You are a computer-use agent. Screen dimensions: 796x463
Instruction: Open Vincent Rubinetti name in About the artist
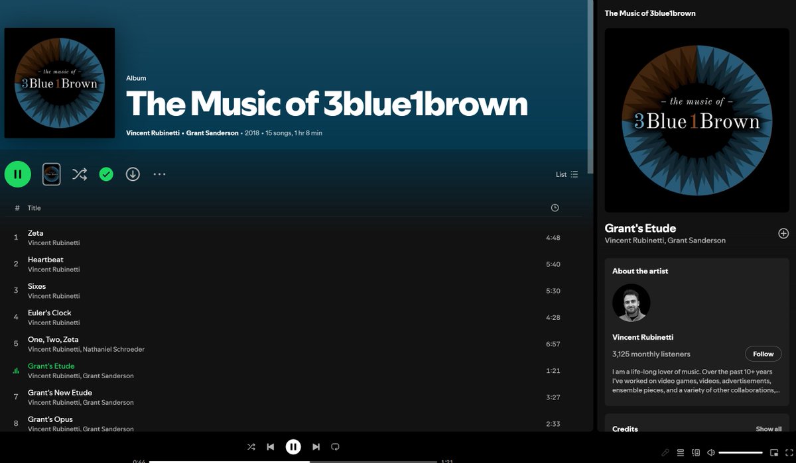644,338
